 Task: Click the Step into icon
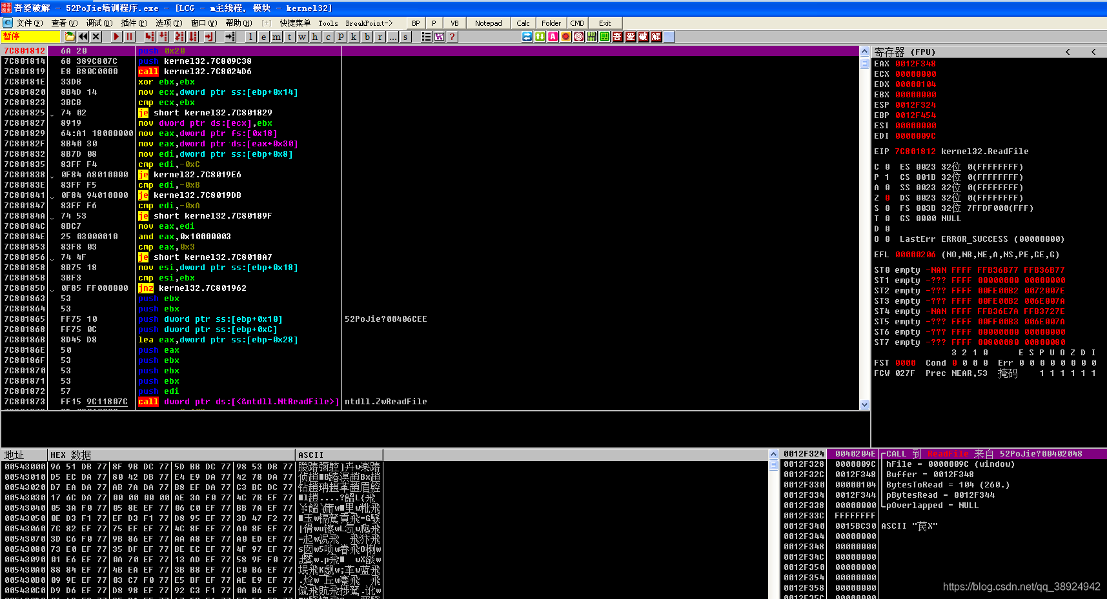(150, 37)
